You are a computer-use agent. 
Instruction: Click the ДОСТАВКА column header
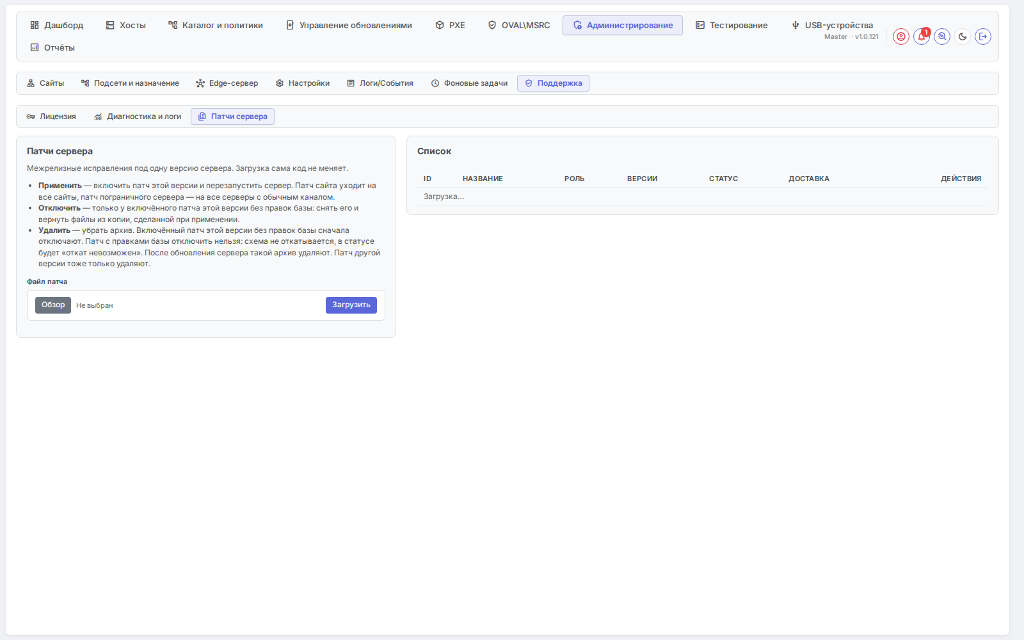809,179
